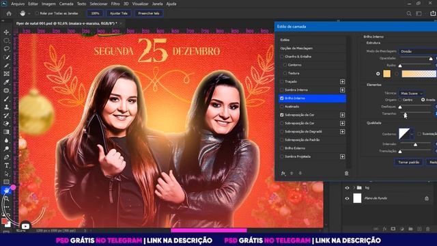Image resolution: width=437 pixels, height=246 pixels.
Task: Click the yellow glow color swatch
Action: [386, 74]
